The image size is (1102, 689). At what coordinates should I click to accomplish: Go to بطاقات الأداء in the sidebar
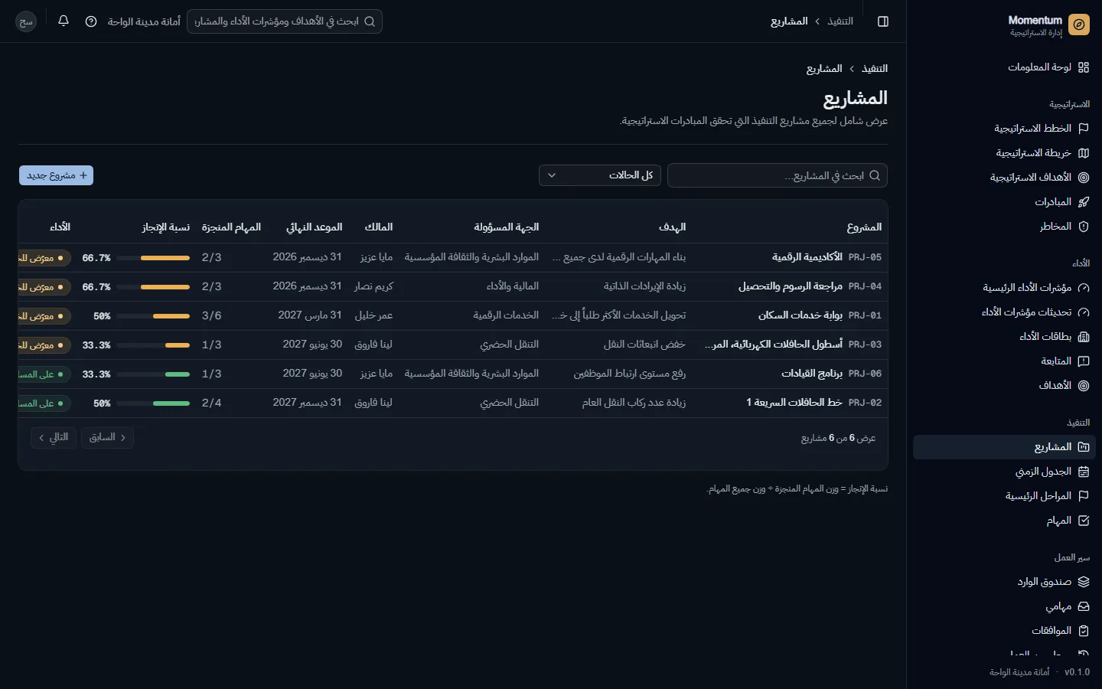[1004, 337]
